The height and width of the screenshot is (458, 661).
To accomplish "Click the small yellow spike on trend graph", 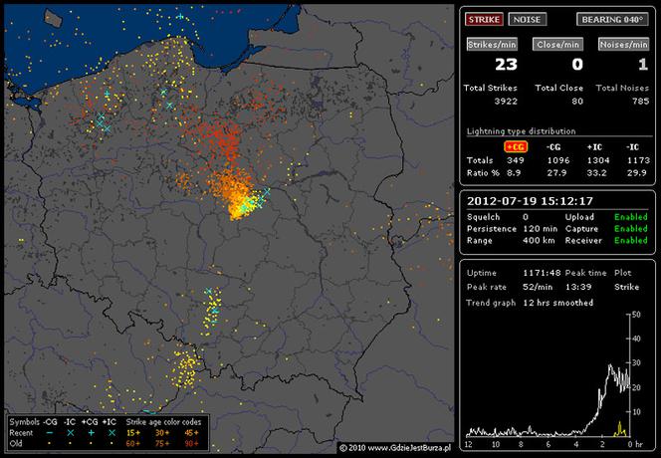I will click(619, 428).
